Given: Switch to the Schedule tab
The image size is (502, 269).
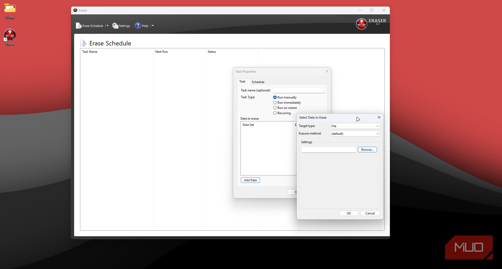Looking at the screenshot, I should (258, 82).
